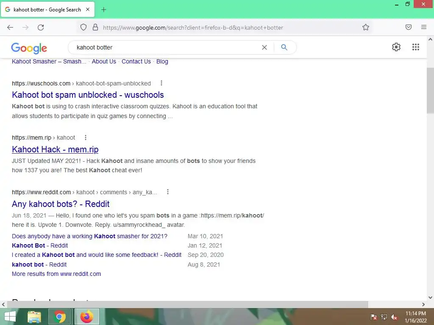The height and width of the screenshot is (325, 434).
Task: Click the horizontal scrollbar left arrow
Action: (3, 304)
